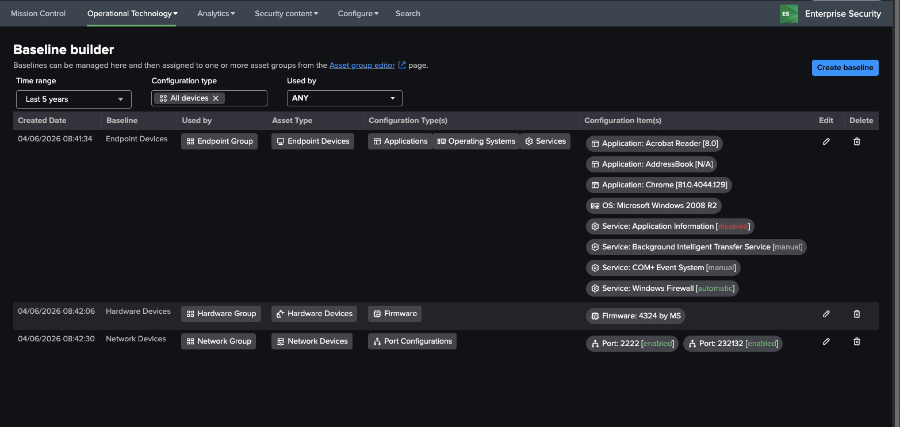Edit the Endpoint Devices baseline
Viewport: 900px width, 427px height.
click(x=826, y=141)
